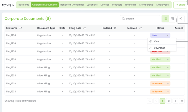Choose View from the actions popup
Image resolution: width=188 pixels, height=112 pixels.
click(162, 41)
